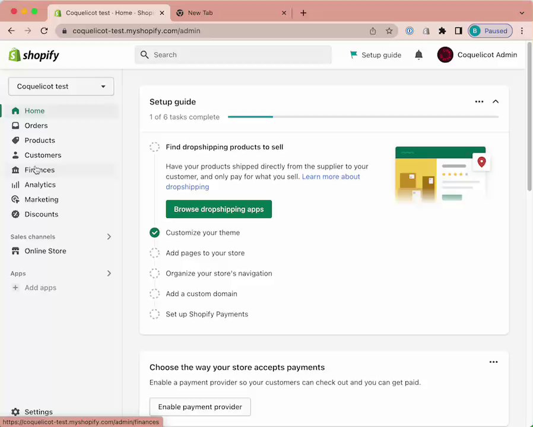The width and height of the screenshot is (533, 427).
Task: Bookmark this page with the star
Action: coord(389,31)
